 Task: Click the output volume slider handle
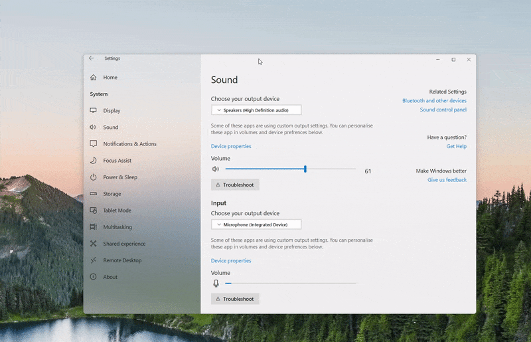pyautogui.click(x=305, y=169)
